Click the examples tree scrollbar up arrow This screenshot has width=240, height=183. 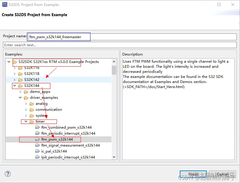[114, 61]
